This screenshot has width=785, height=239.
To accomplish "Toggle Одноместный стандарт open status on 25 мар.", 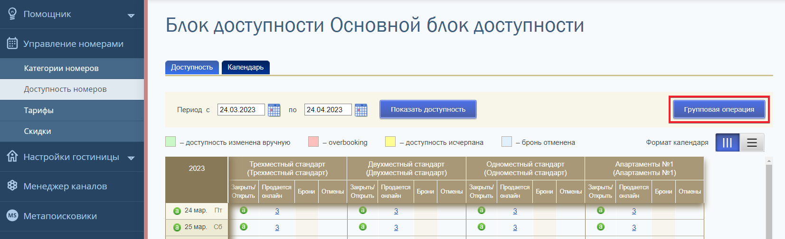I will (482, 227).
